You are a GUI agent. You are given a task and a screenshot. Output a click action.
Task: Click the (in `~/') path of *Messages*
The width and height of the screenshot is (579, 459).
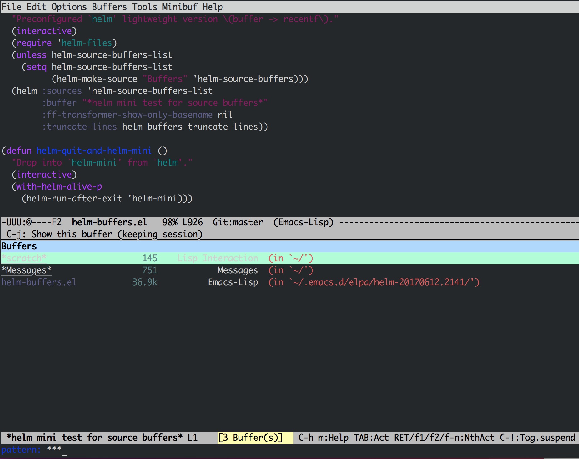tap(291, 270)
